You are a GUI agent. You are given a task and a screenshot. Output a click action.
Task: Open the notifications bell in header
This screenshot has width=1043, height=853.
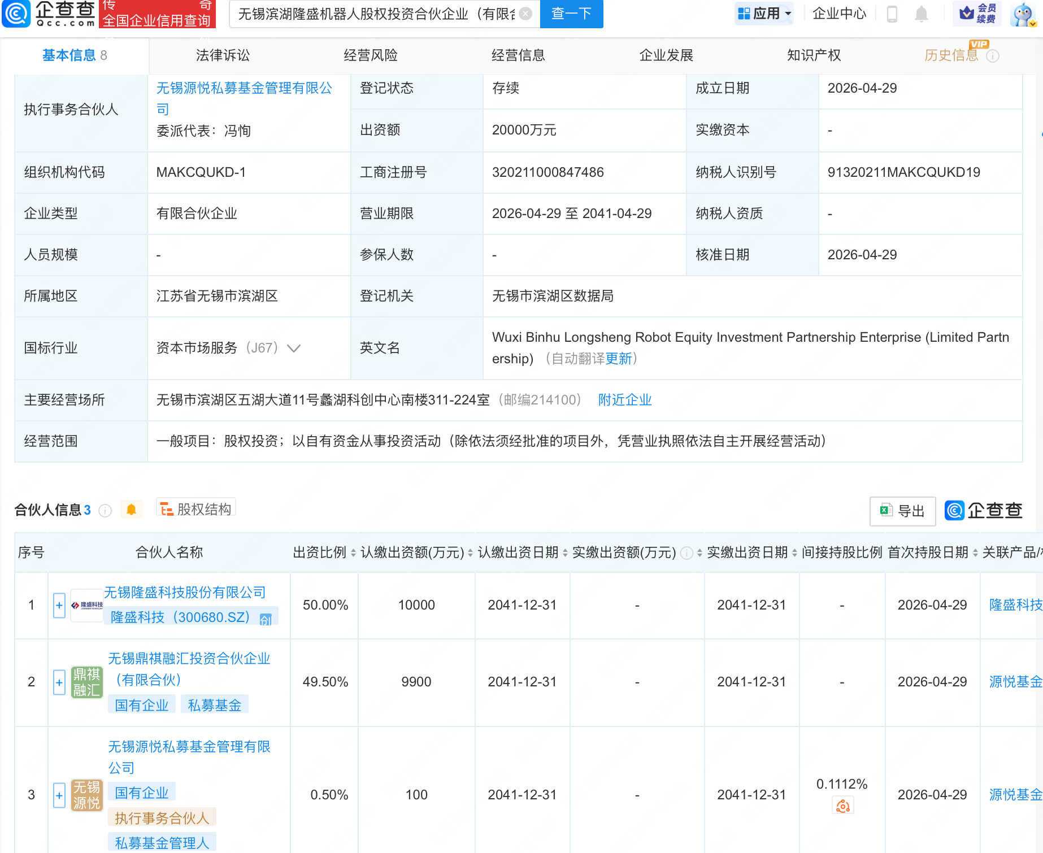pyautogui.click(x=921, y=14)
